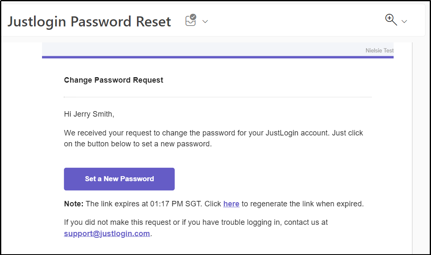Click the Set a New Password button
This screenshot has width=431, height=255.
click(x=119, y=179)
